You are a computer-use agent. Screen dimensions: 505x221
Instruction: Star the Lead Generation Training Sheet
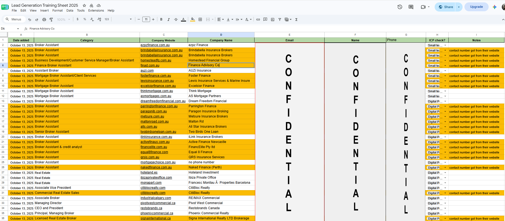[84, 5]
